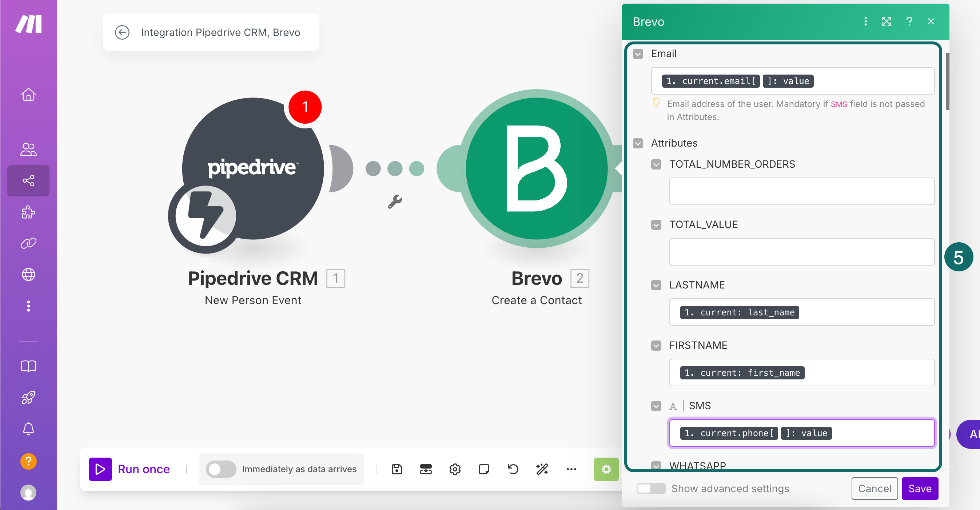Open the Team users icon
Viewport: 980px width, 510px height.
(28, 149)
